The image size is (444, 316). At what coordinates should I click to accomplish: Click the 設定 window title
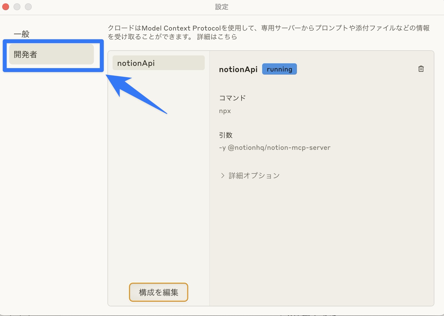coord(222,7)
